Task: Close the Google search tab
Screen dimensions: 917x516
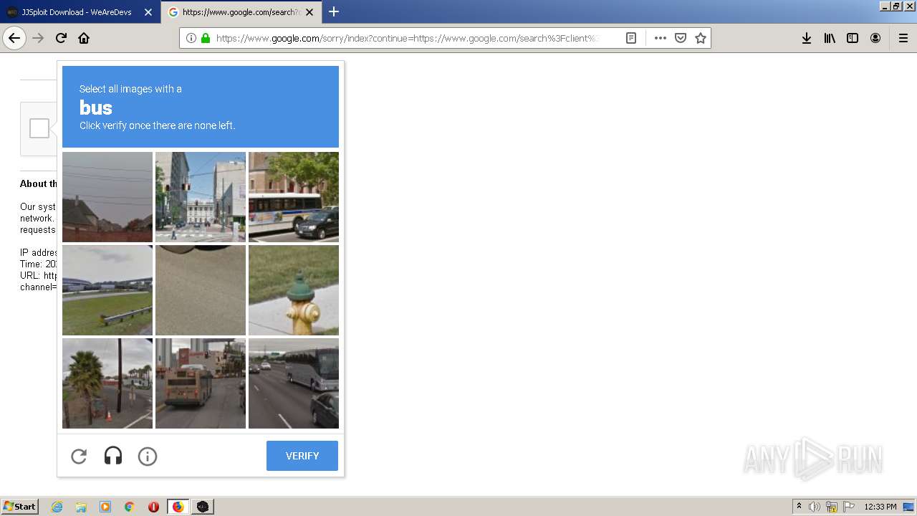Action: pyautogui.click(x=309, y=12)
